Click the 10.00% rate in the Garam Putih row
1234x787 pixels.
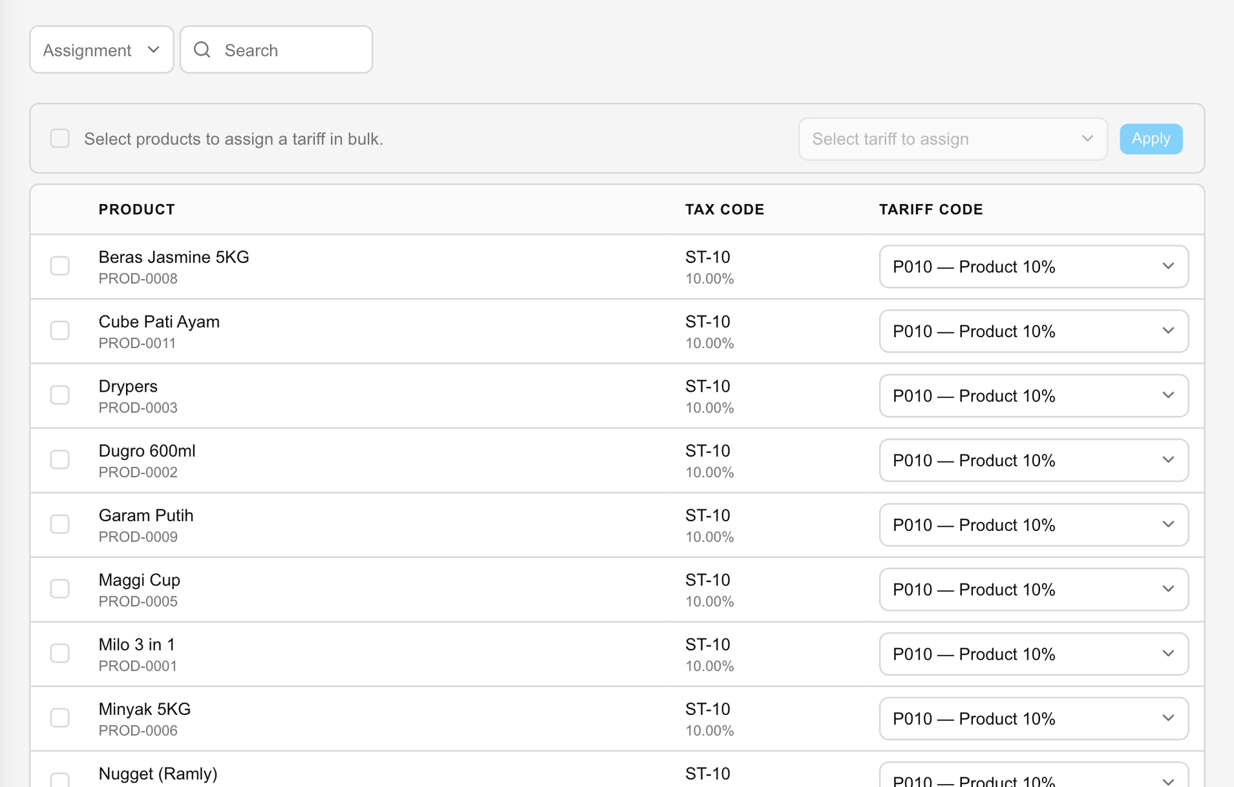click(710, 537)
